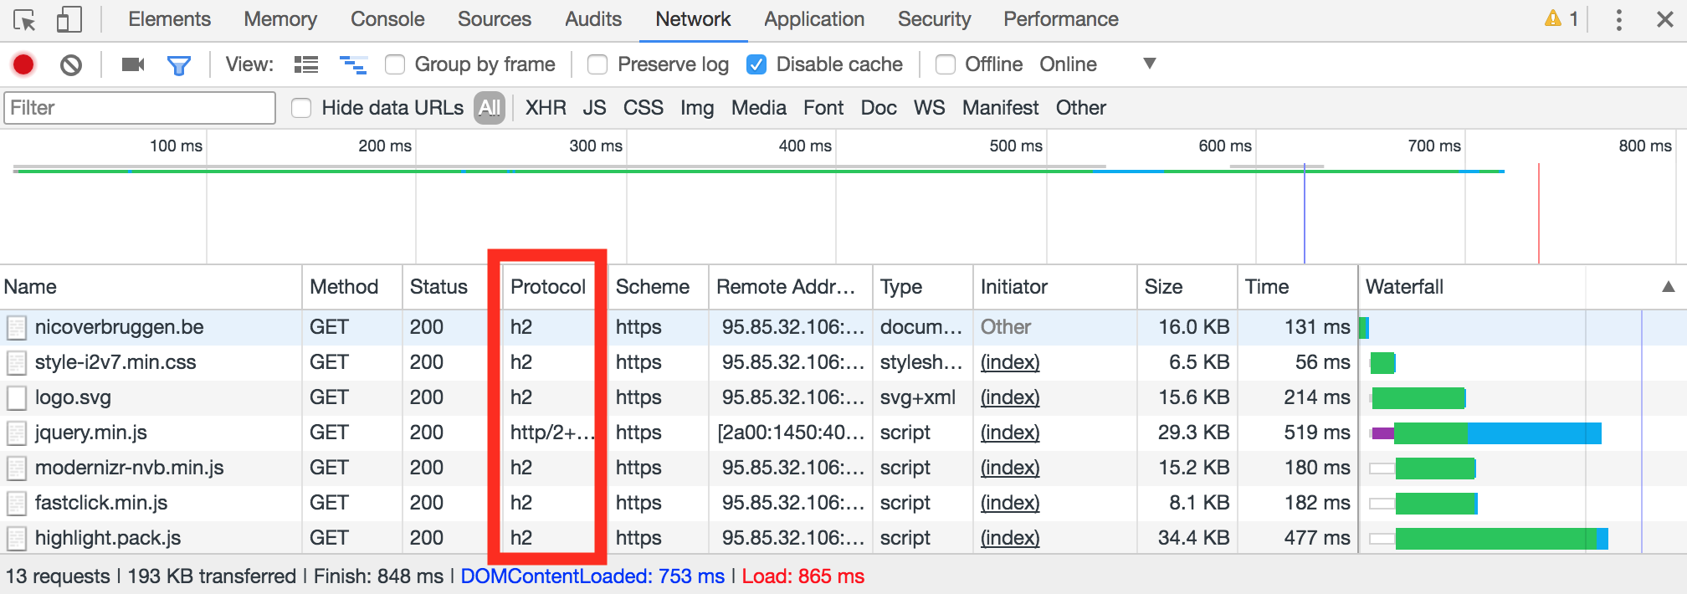Select the Network tab

[693, 19]
